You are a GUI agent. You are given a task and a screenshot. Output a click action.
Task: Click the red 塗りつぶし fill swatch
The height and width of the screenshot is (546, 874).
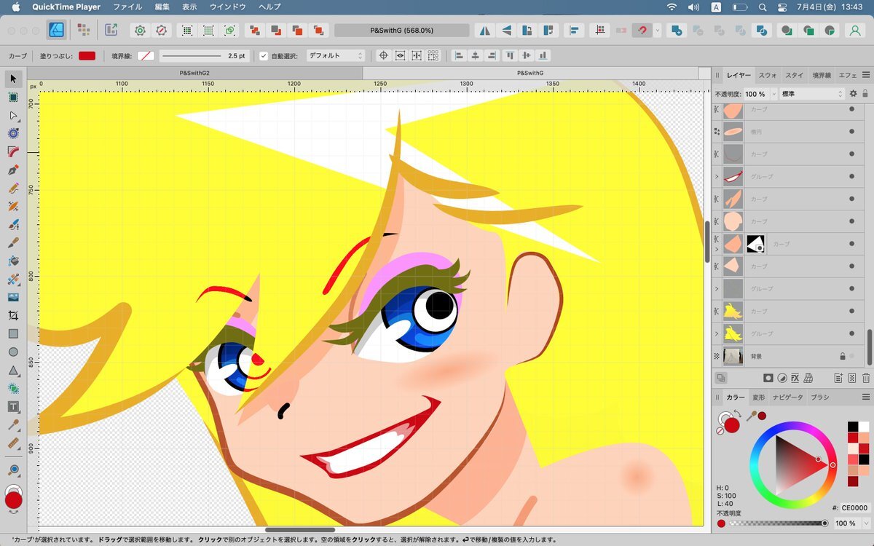87,55
